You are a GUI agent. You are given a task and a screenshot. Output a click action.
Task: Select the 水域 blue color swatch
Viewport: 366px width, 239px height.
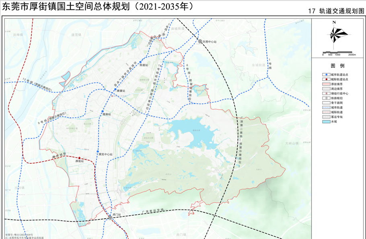point(326,121)
